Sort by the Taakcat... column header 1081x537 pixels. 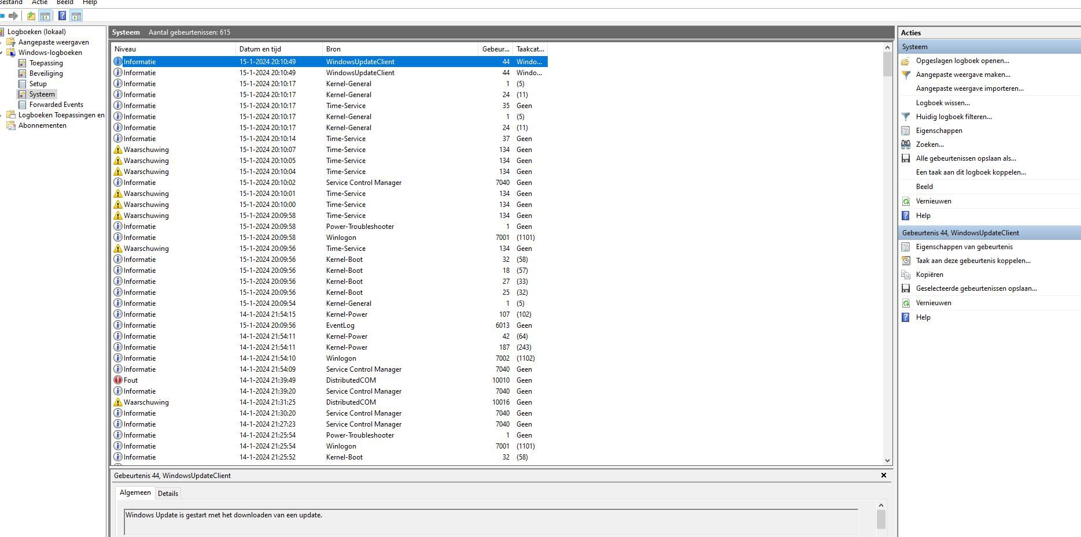click(x=530, y=49)
